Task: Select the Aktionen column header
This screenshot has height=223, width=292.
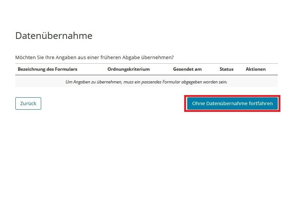Action: pyautogui.click(x=255, y=69)
